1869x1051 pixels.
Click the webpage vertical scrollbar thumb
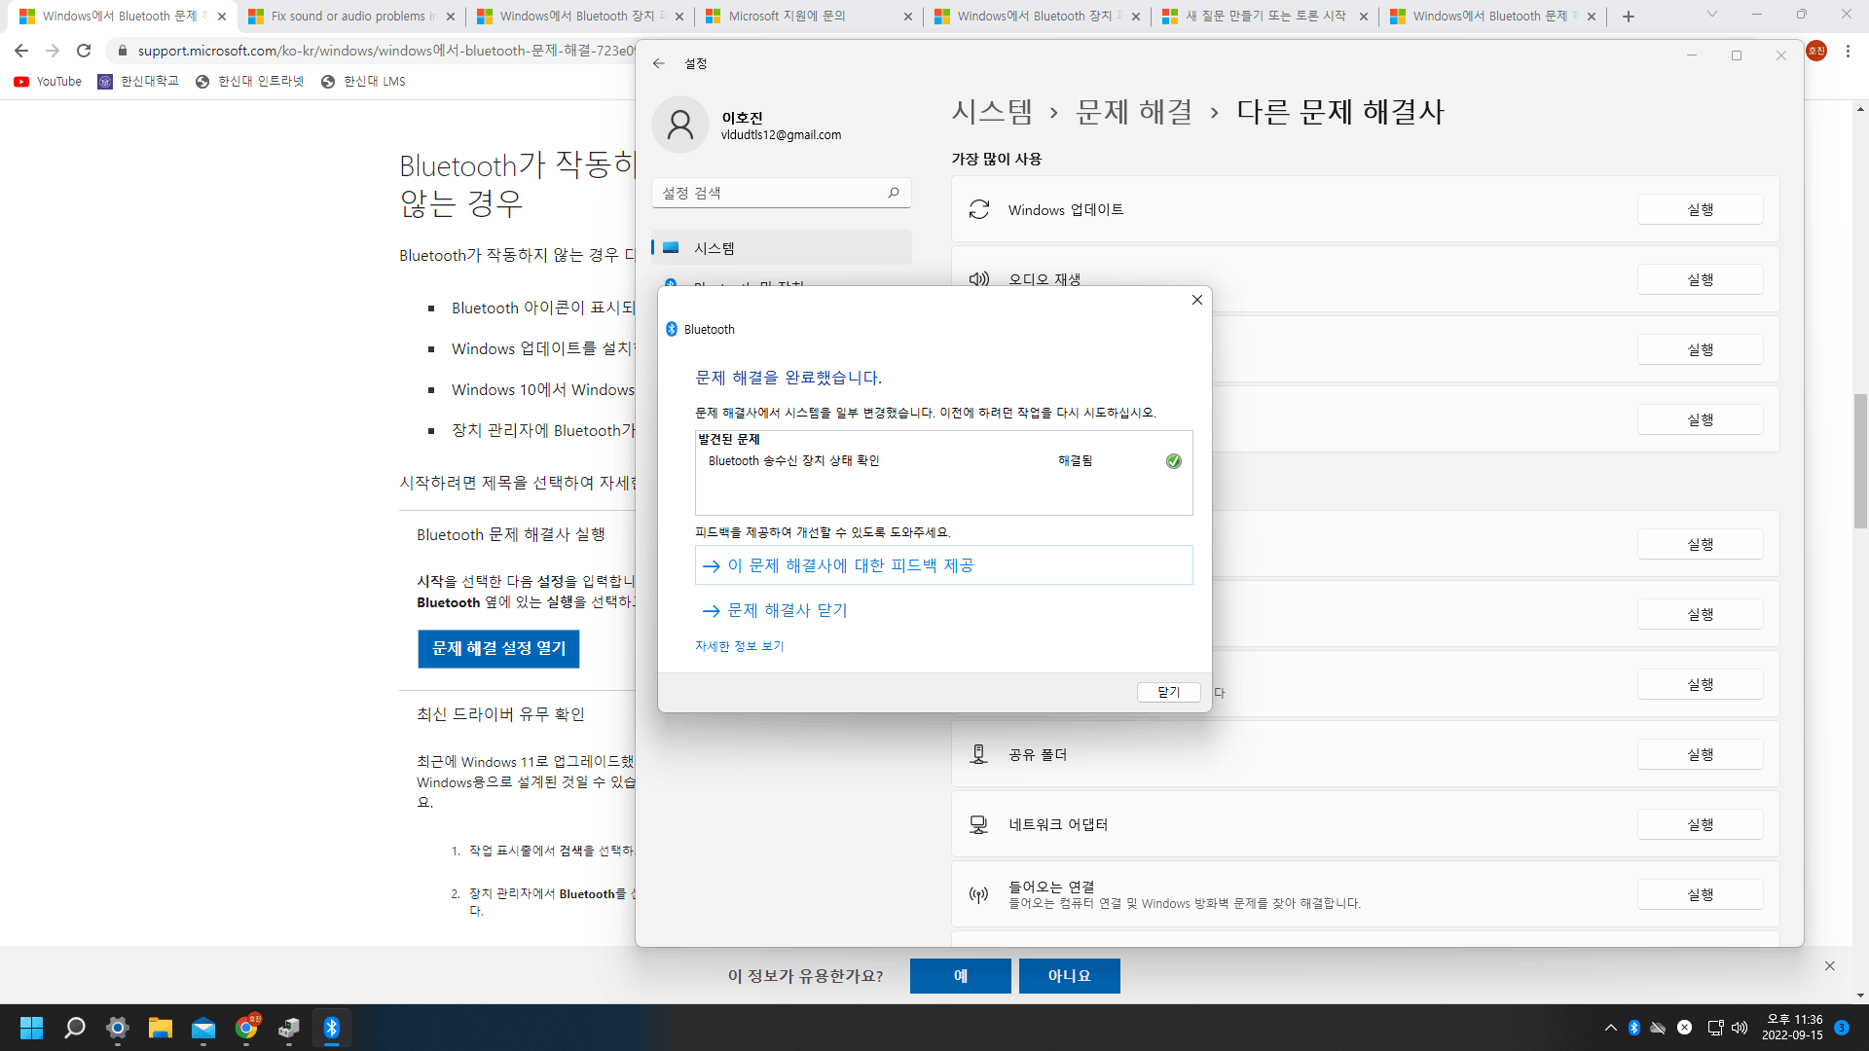point(1860,459)
